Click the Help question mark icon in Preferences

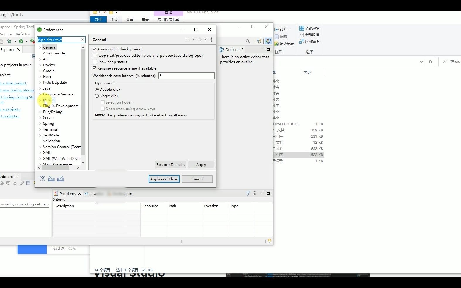pos(42,179)
